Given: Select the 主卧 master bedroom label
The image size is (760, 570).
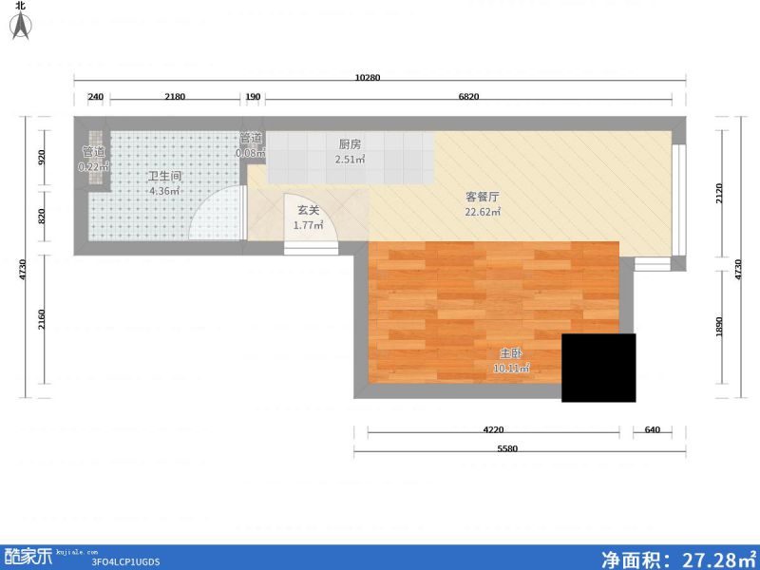Looking at the screenshot, I should click(x=510, y=353).
